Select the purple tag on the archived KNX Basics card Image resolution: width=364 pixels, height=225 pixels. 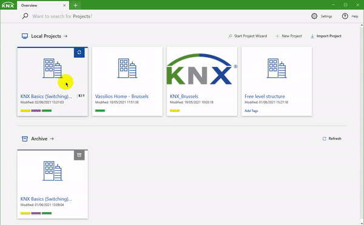(x=36, y=213)
